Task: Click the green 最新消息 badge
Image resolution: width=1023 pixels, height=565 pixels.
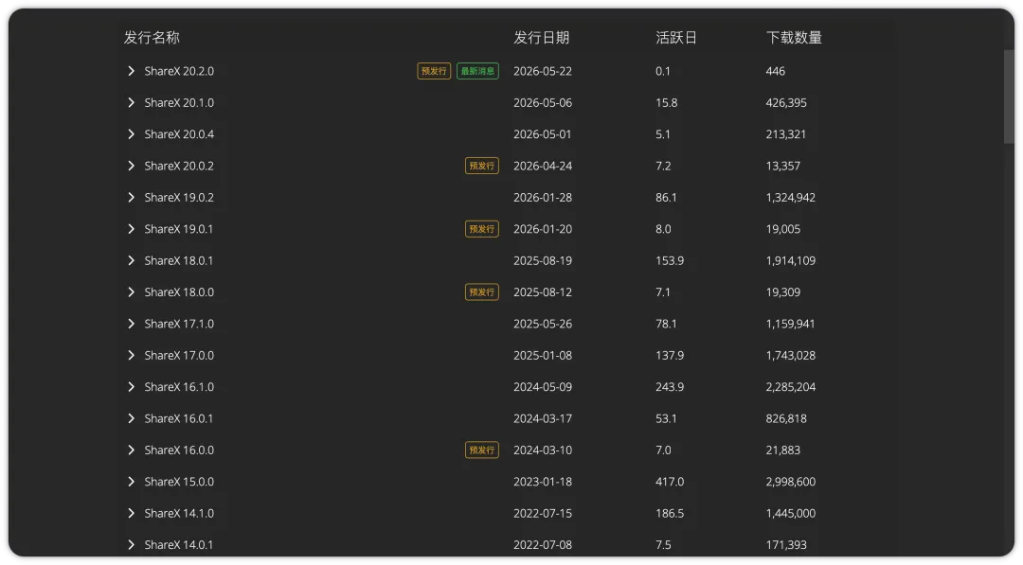Action: (477, 71)
